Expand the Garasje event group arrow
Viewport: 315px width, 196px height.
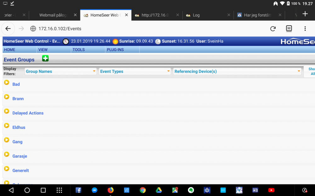click(x=7, y=154)
